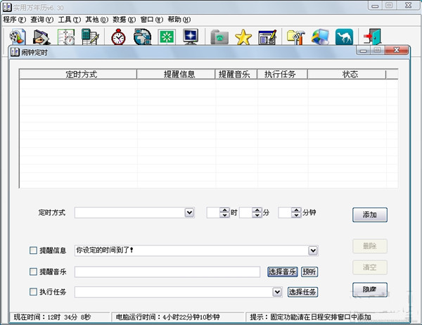Open the schedule planner with stopwatch icon
The width and height of the screenshot is (422, 325).
click(x=66, y=37)
